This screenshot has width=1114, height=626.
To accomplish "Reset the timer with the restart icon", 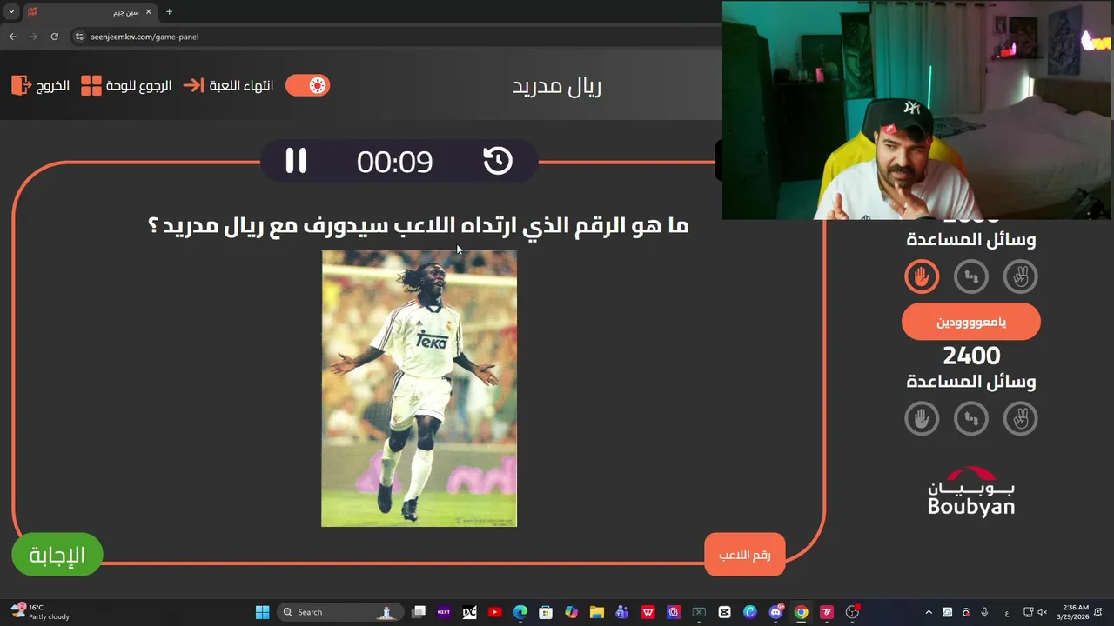I will coord(498,161).
